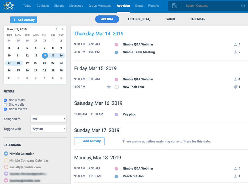Switch to Listing (Beta) view
Viewport: 248px width, 184px height.
click(x=139, y=19)
